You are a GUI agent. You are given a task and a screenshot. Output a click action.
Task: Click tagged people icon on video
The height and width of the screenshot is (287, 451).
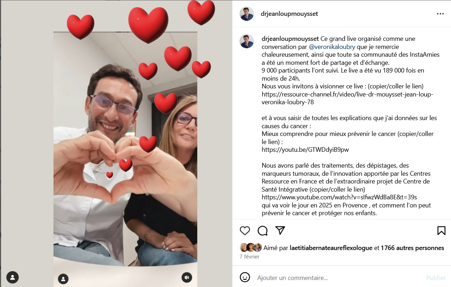click(x=63, y=279)
